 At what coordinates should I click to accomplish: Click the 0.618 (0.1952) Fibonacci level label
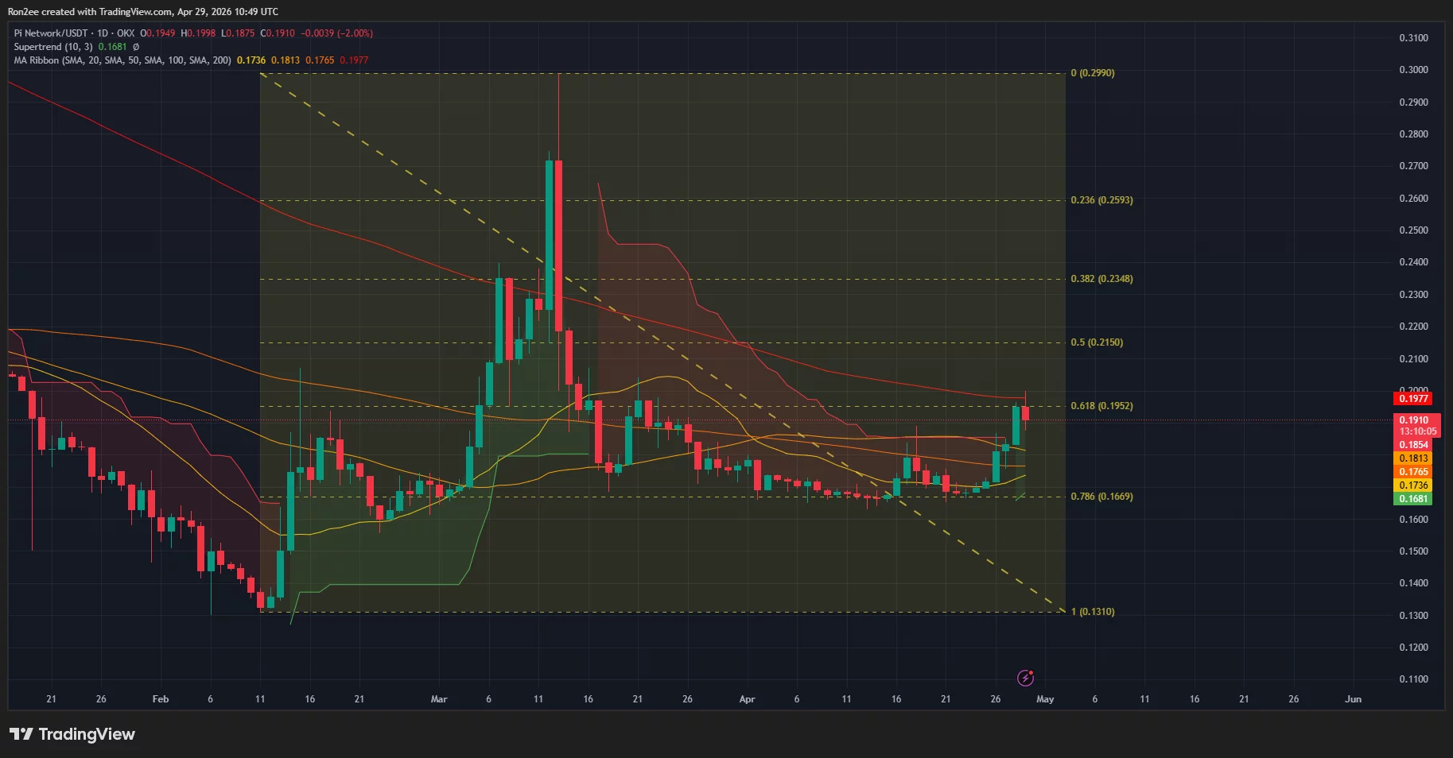[1101, 405]
